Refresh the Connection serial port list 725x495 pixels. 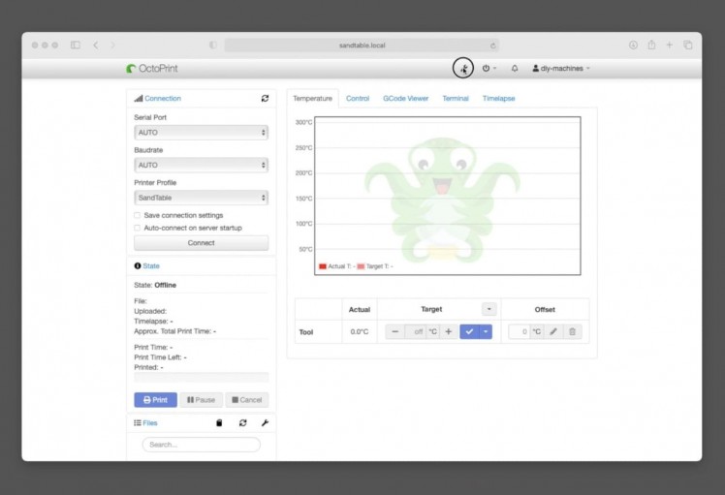pyautogui.click(x=265, y=98)
